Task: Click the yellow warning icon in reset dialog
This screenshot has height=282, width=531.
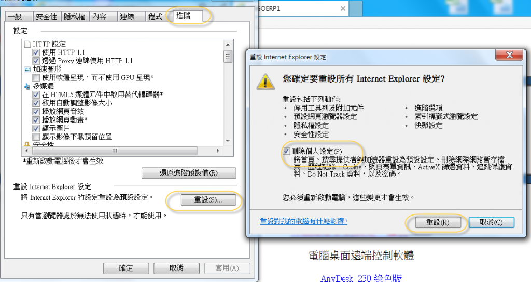Action: tap(265, 82)
